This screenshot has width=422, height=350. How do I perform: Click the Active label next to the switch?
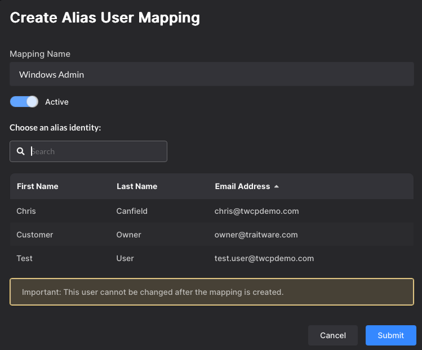(x=57, y=102)
